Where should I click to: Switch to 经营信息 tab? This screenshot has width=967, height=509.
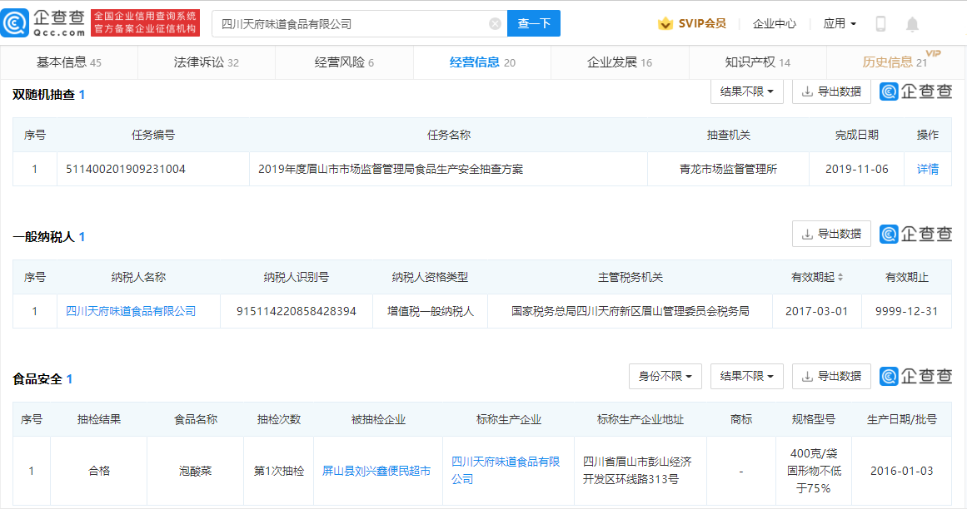[x=482, y=62]
